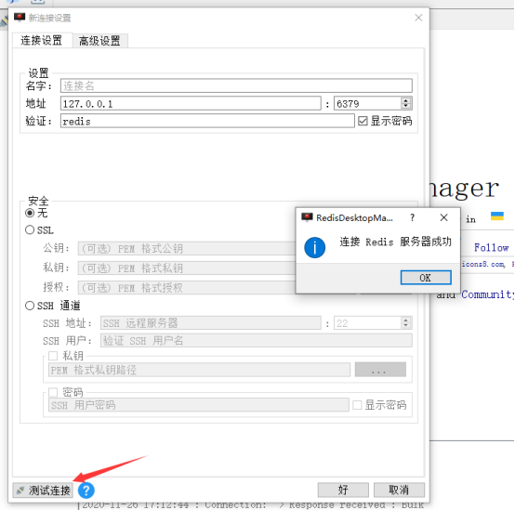Viewport: 515px width, 510px height.
Task: Select the SSL security radio button
Action: 30,230
